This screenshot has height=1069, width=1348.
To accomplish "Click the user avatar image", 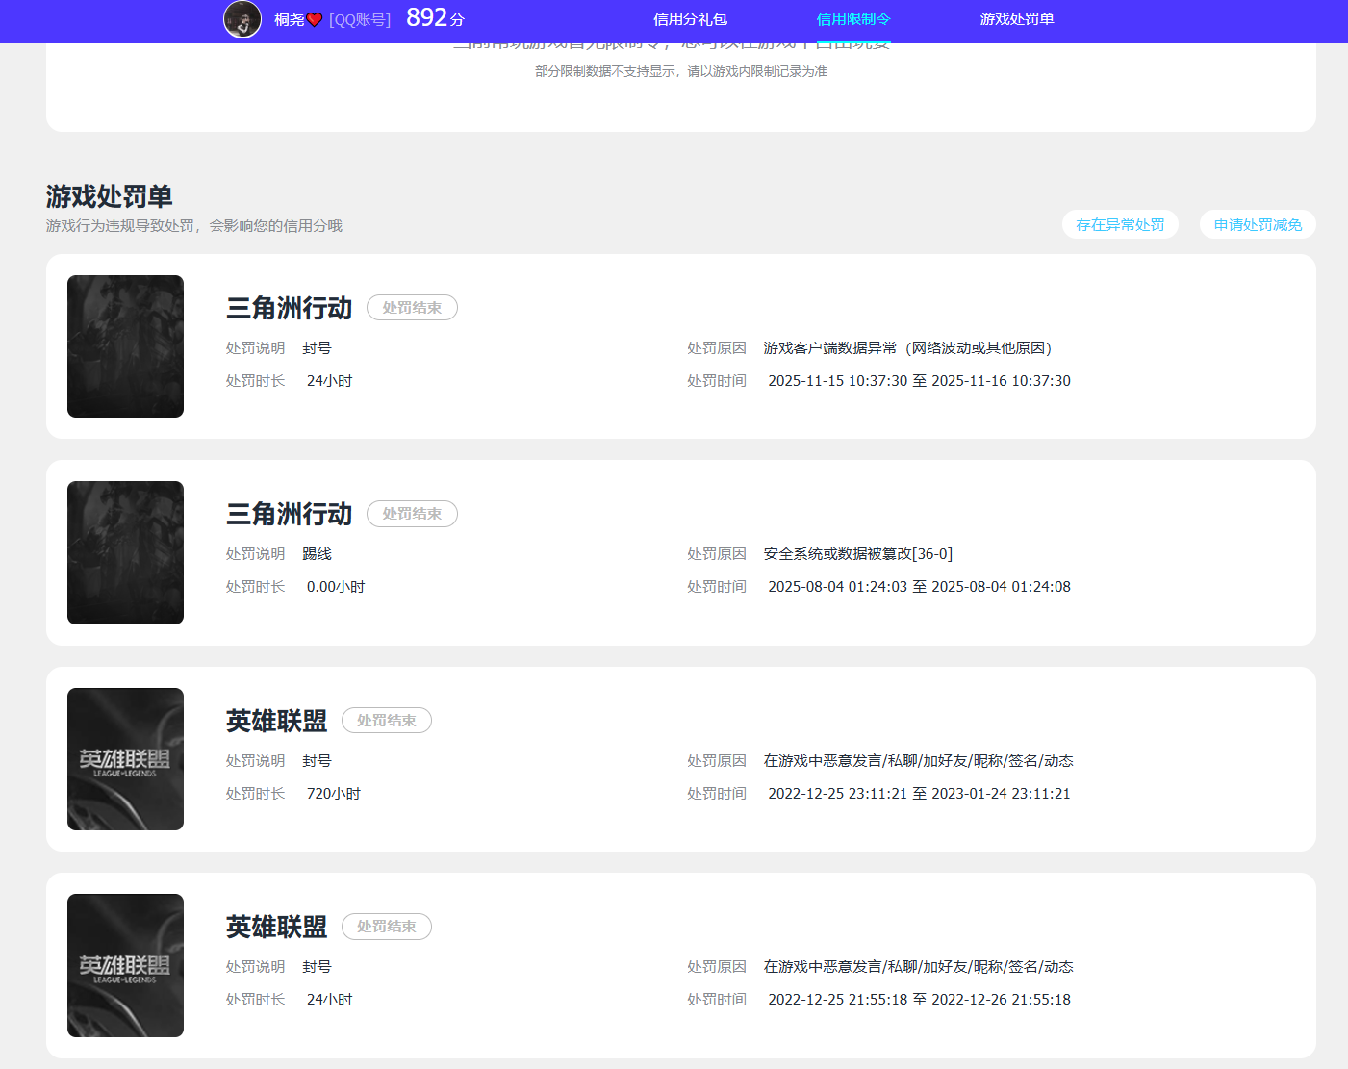I will click(242, 19).
